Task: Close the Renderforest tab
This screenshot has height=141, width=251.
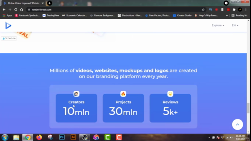Action: (x=43, y=3)
